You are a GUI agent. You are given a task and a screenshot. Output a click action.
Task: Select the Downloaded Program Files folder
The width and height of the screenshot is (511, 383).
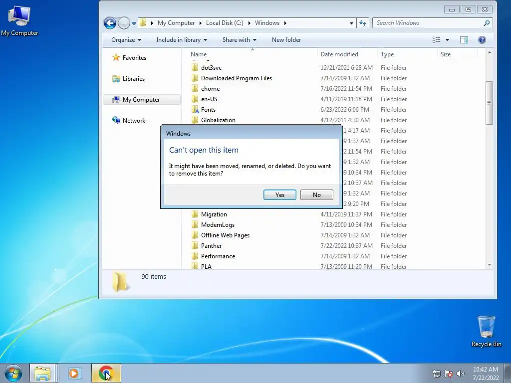(236, 78)
